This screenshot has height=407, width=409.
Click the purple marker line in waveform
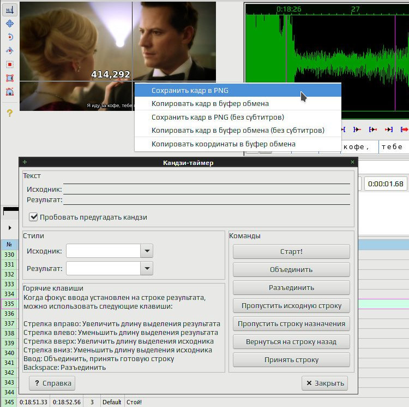(x=395, y=63)
